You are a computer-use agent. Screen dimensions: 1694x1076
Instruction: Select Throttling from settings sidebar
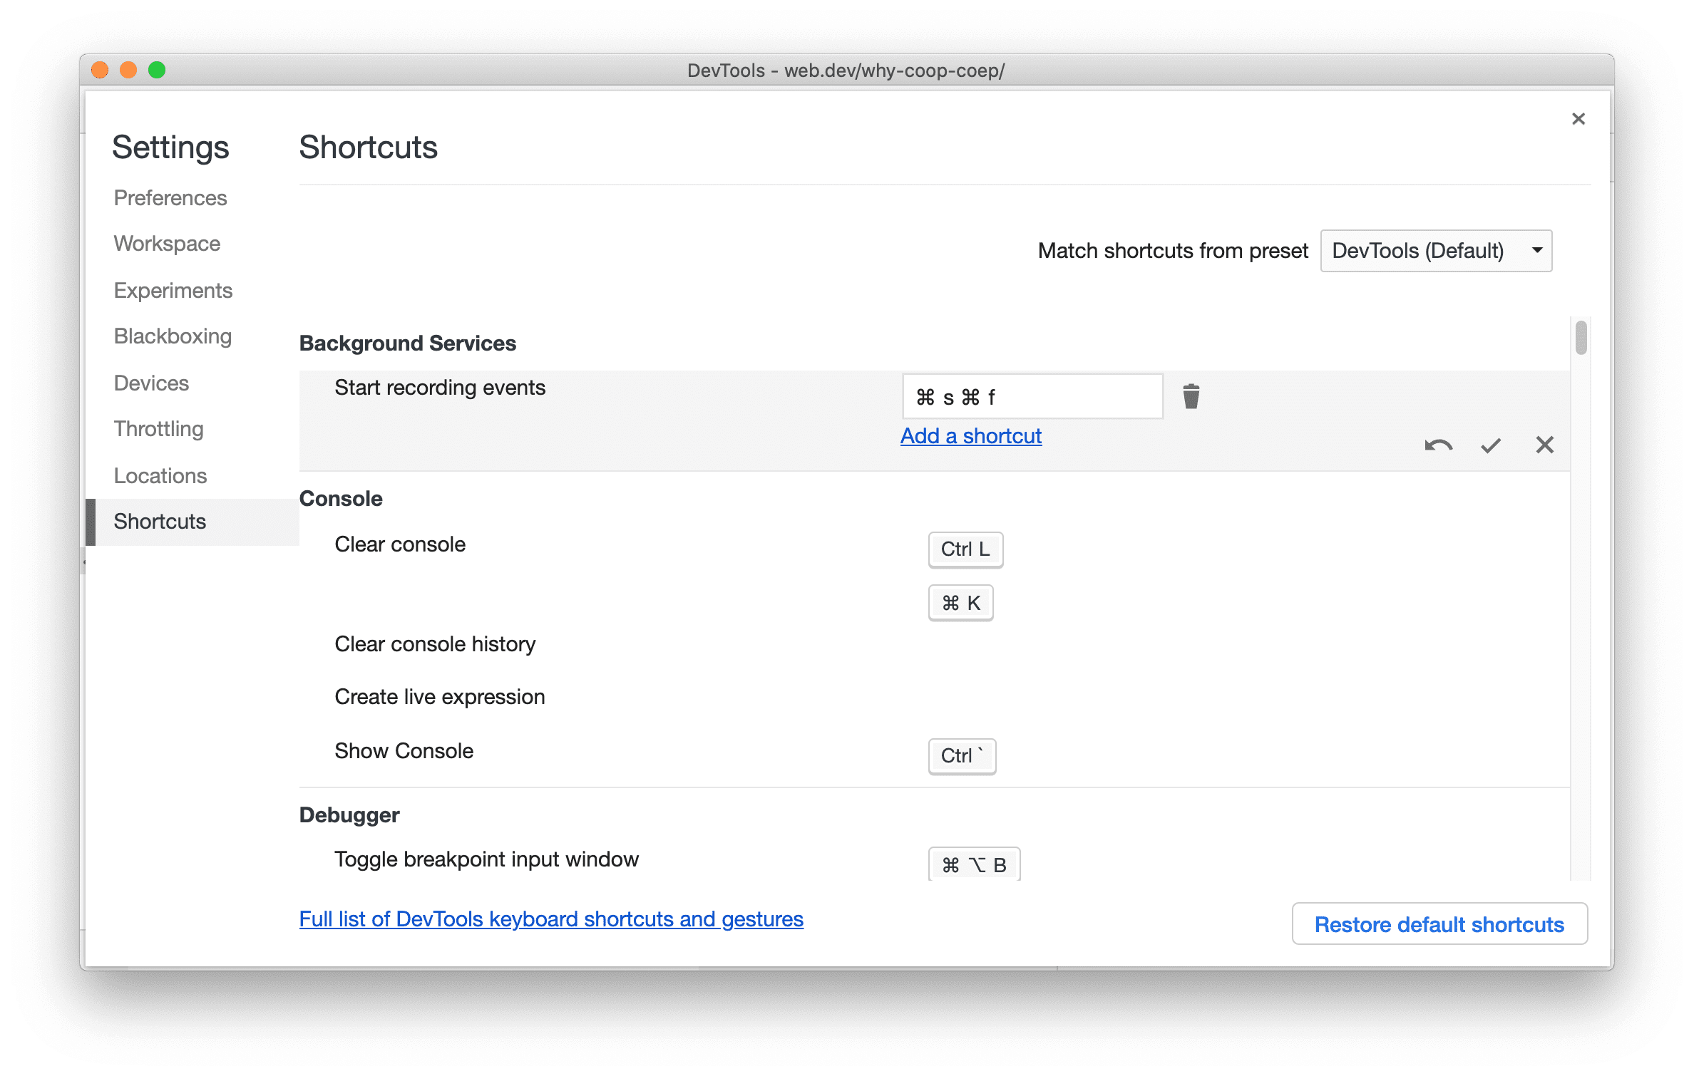[157, 430]
